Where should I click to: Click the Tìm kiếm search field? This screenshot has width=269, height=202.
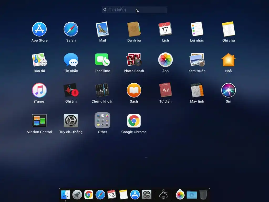point(134,10)
